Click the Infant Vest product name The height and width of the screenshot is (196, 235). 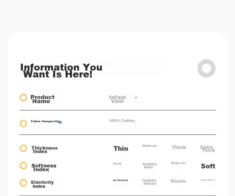pos(118,99)
